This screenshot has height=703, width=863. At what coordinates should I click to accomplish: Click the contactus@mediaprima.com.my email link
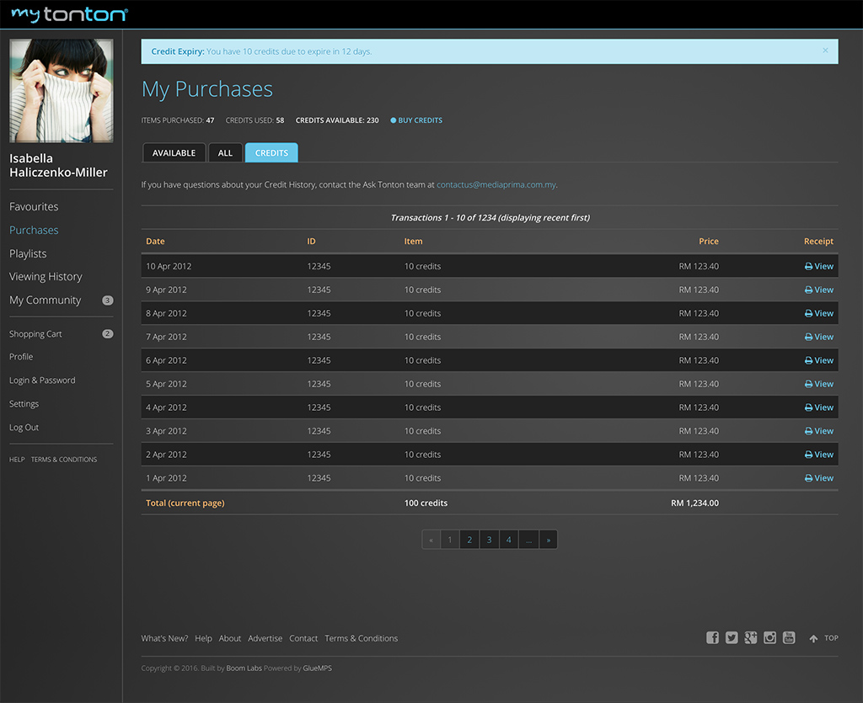(x=496, y=184)
